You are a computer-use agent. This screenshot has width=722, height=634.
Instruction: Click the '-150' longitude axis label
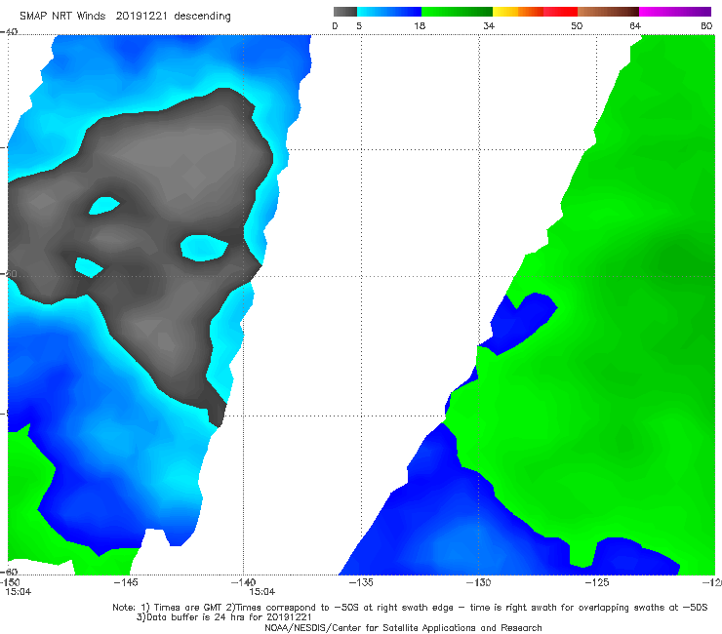coord(10,582)
